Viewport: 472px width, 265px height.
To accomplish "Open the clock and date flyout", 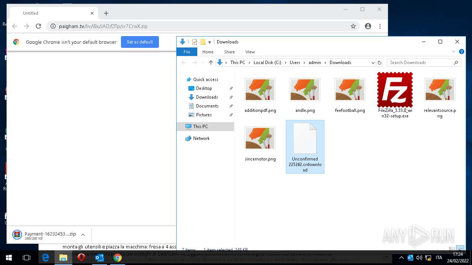I will pos(458,258).
